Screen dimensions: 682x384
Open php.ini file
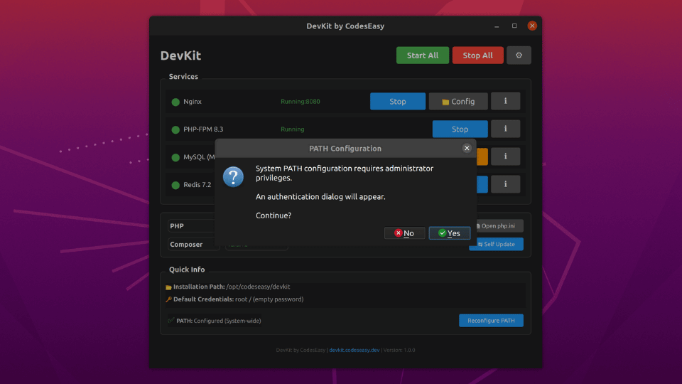(x=499, y=226)
